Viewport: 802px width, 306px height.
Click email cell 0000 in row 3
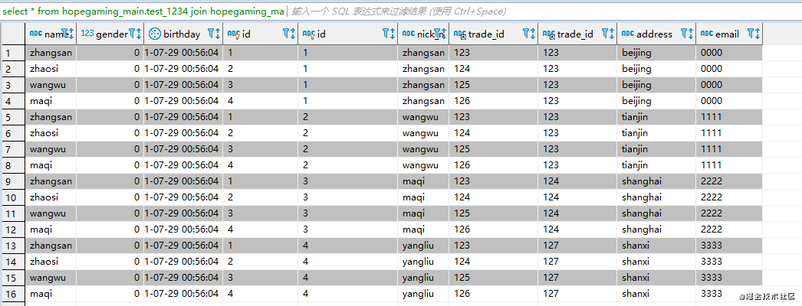coord(729,85)
